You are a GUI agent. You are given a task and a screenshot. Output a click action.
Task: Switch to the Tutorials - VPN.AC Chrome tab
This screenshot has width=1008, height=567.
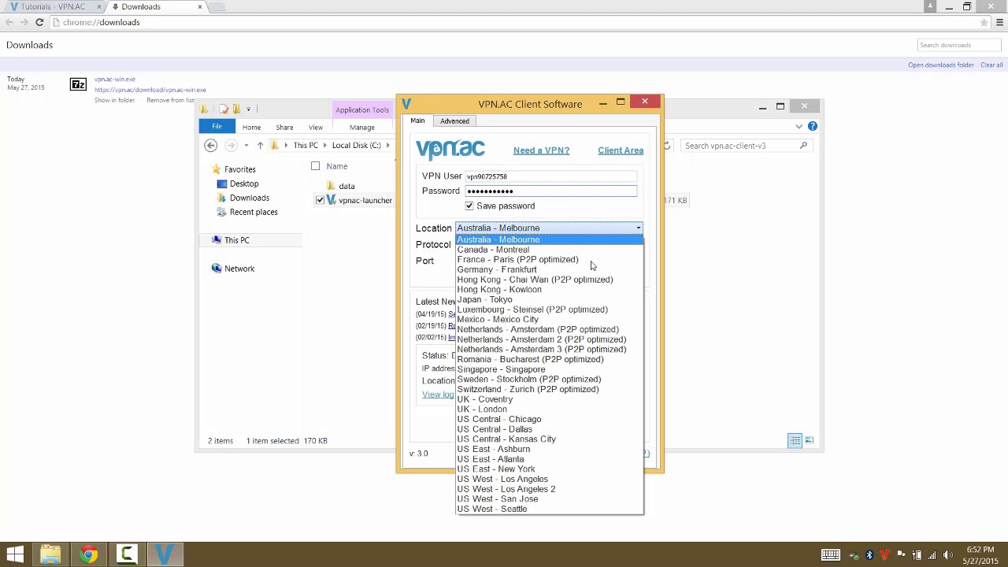[54, 7]
